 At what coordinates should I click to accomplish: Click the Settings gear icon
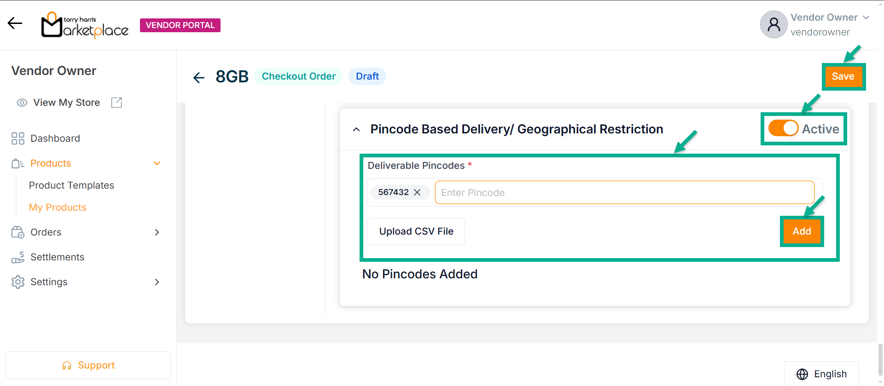(x=18, y=282)
